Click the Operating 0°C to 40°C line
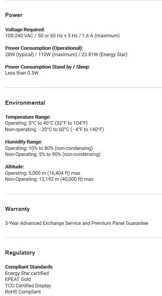 pos(46,123)
